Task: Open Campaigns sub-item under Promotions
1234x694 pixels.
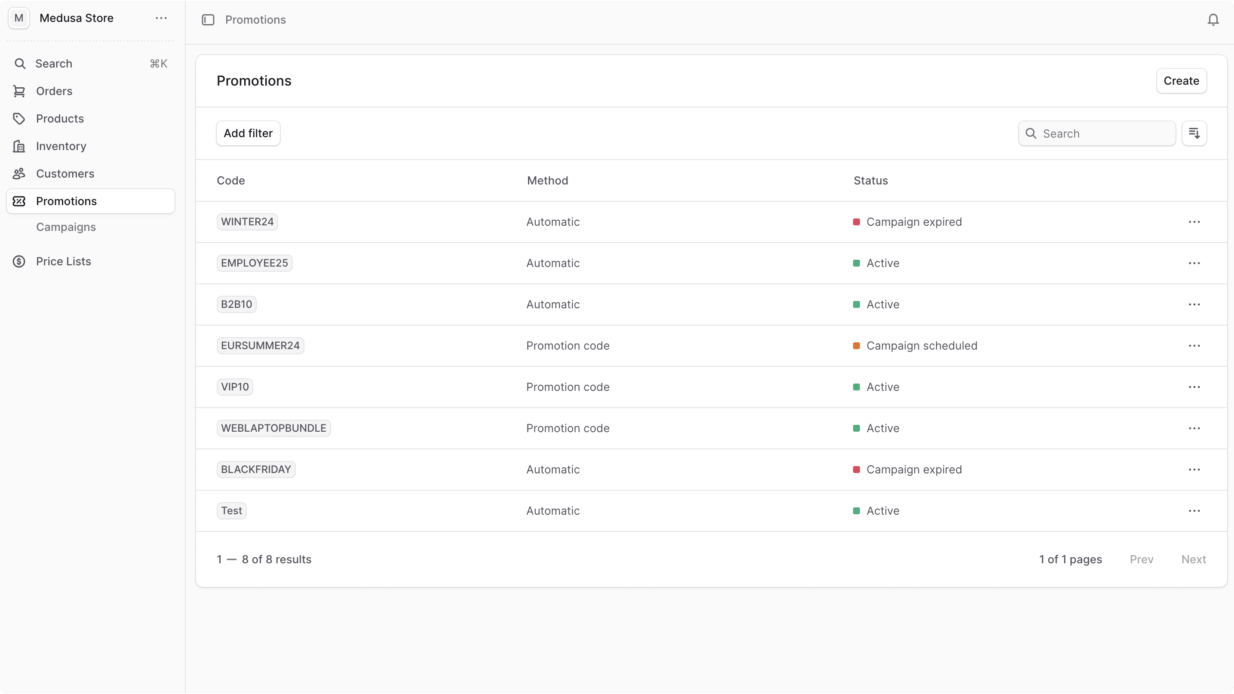Action: (x=66, y=227)
